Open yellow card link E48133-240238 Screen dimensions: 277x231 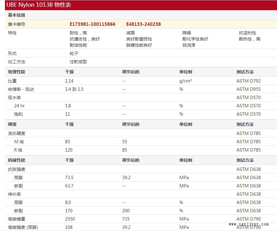click(x=143, y=24)
